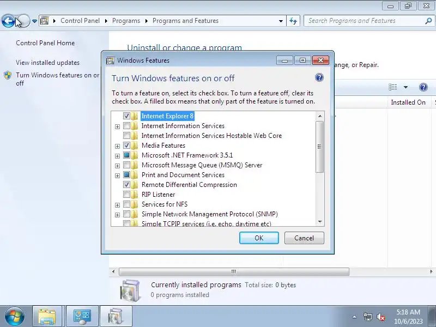The image size is (436, 327).
Task: Open the address bar history dropdown
Action: coord(281,21)
